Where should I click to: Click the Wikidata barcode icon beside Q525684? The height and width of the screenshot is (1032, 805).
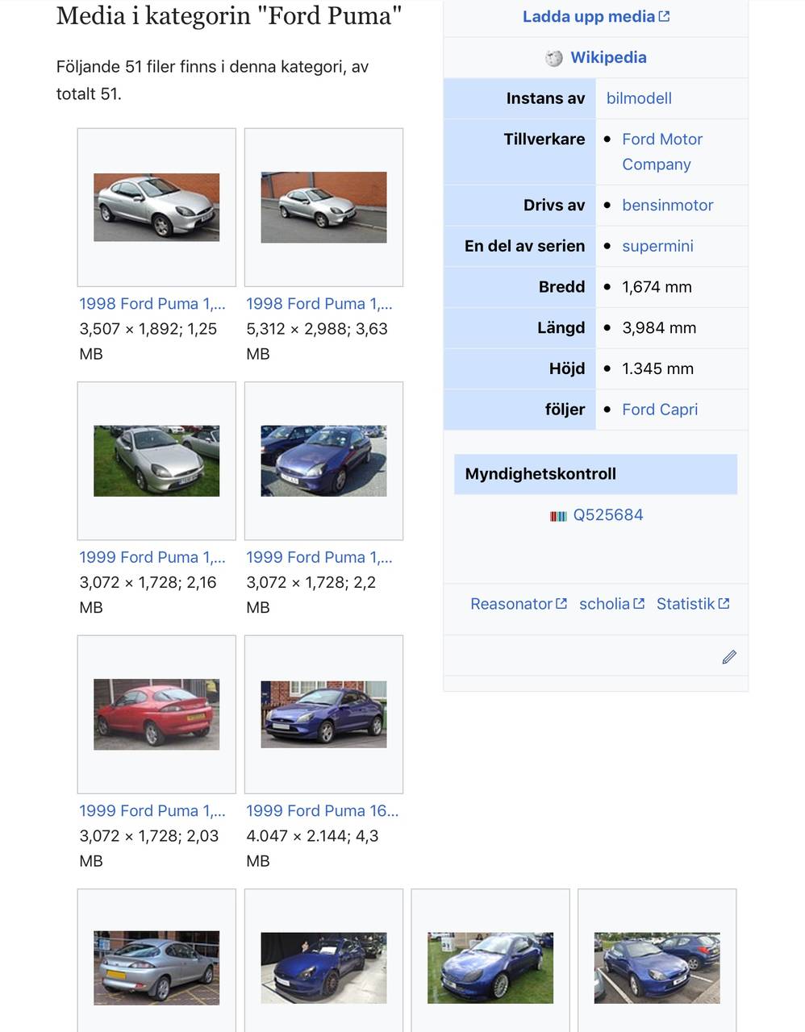click(558, 516)
